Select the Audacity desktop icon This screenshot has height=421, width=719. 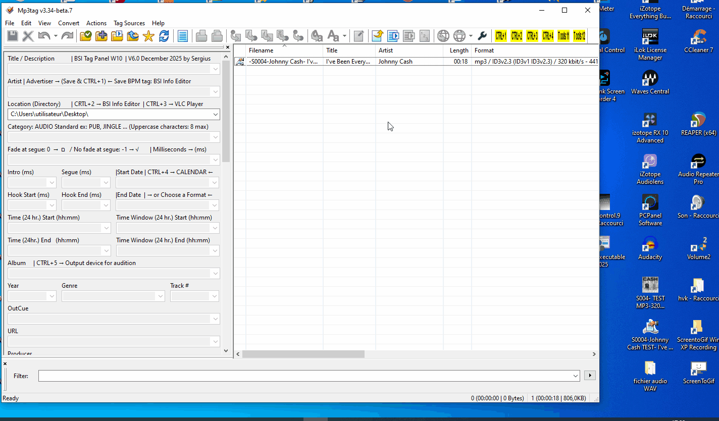650,248
